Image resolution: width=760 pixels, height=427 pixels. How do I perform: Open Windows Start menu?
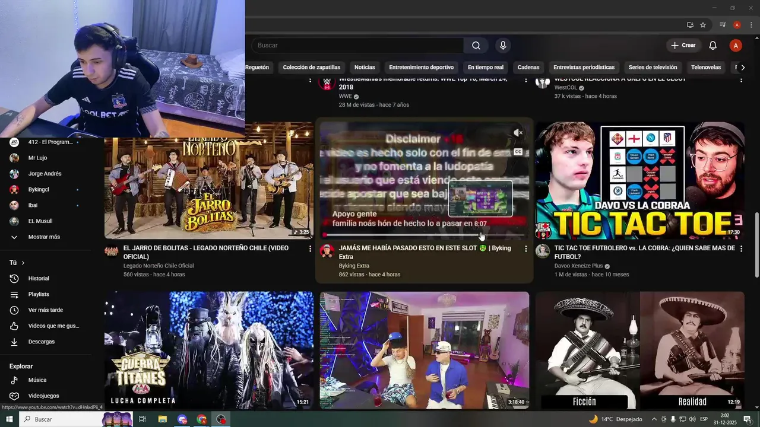pos(9,419)
